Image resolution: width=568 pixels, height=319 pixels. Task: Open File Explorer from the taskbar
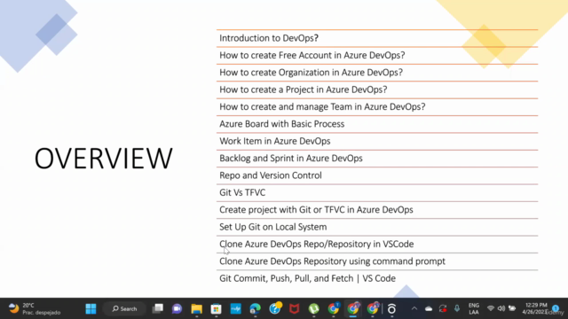(197, 308)
